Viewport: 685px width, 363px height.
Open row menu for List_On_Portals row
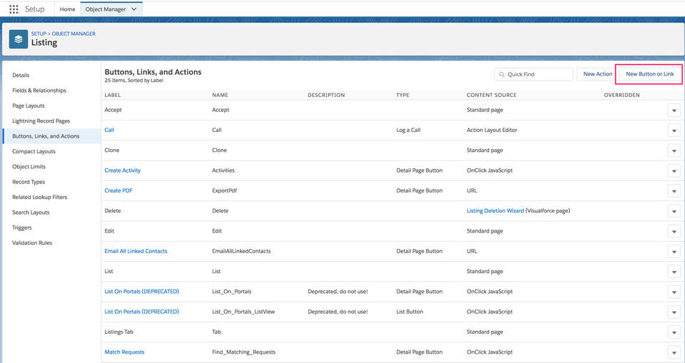tap(674, 292)
